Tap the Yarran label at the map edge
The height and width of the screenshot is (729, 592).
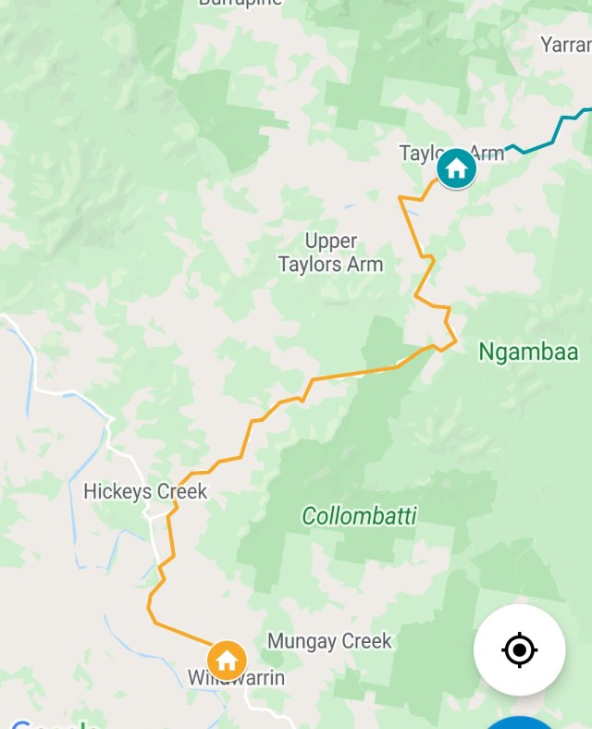566,44
